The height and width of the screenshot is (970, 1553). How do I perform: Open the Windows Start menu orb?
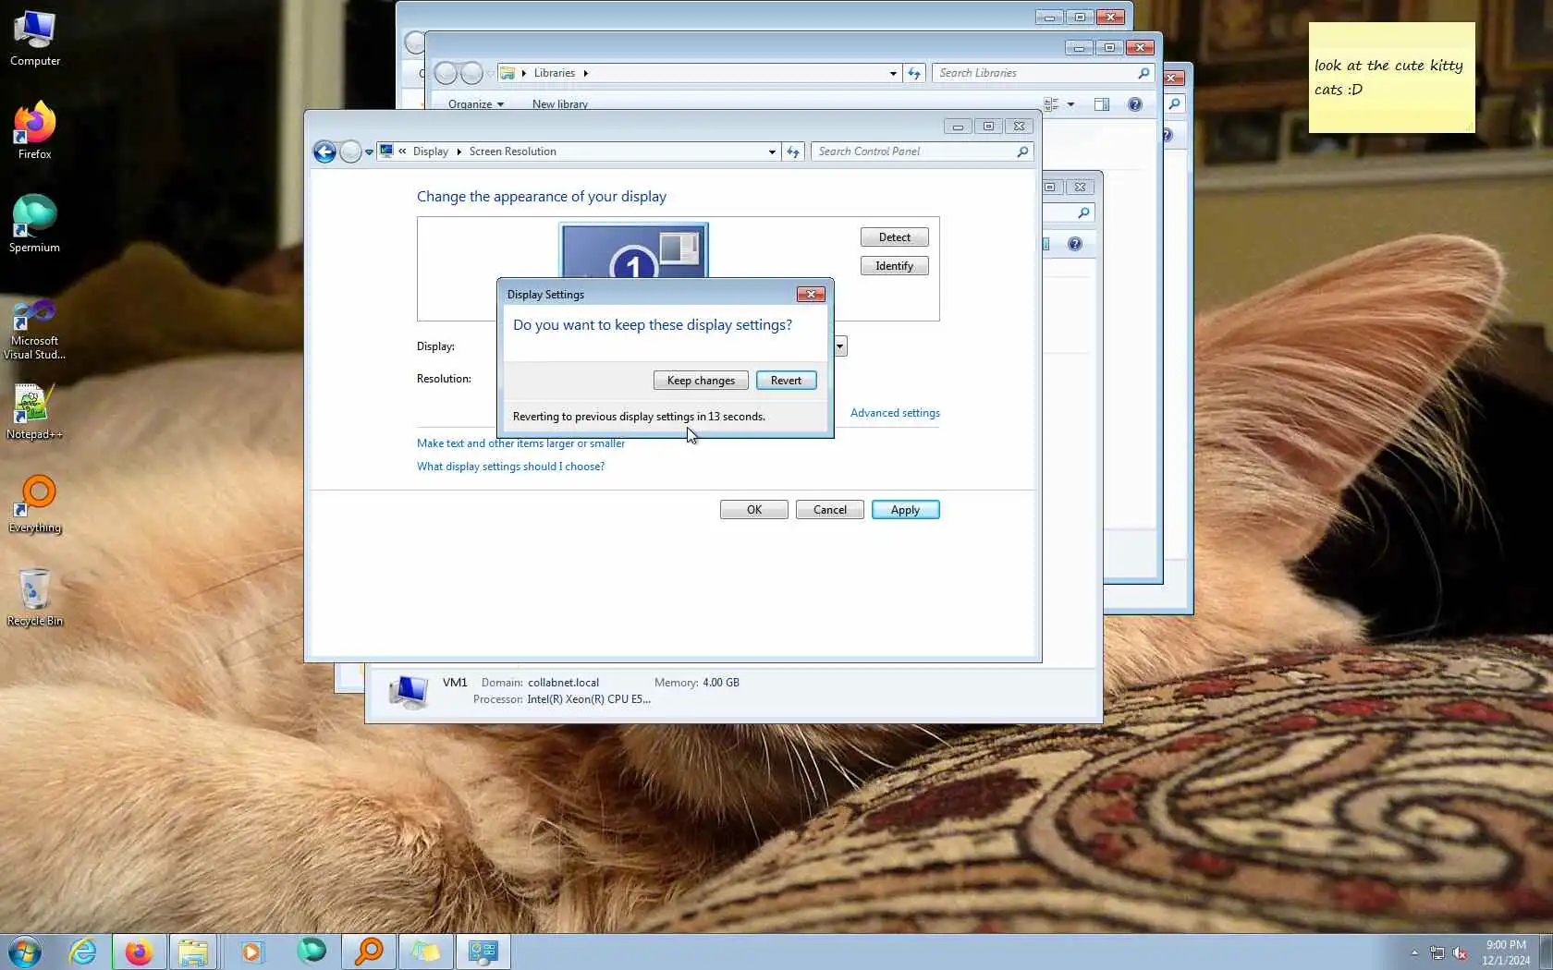25,952
